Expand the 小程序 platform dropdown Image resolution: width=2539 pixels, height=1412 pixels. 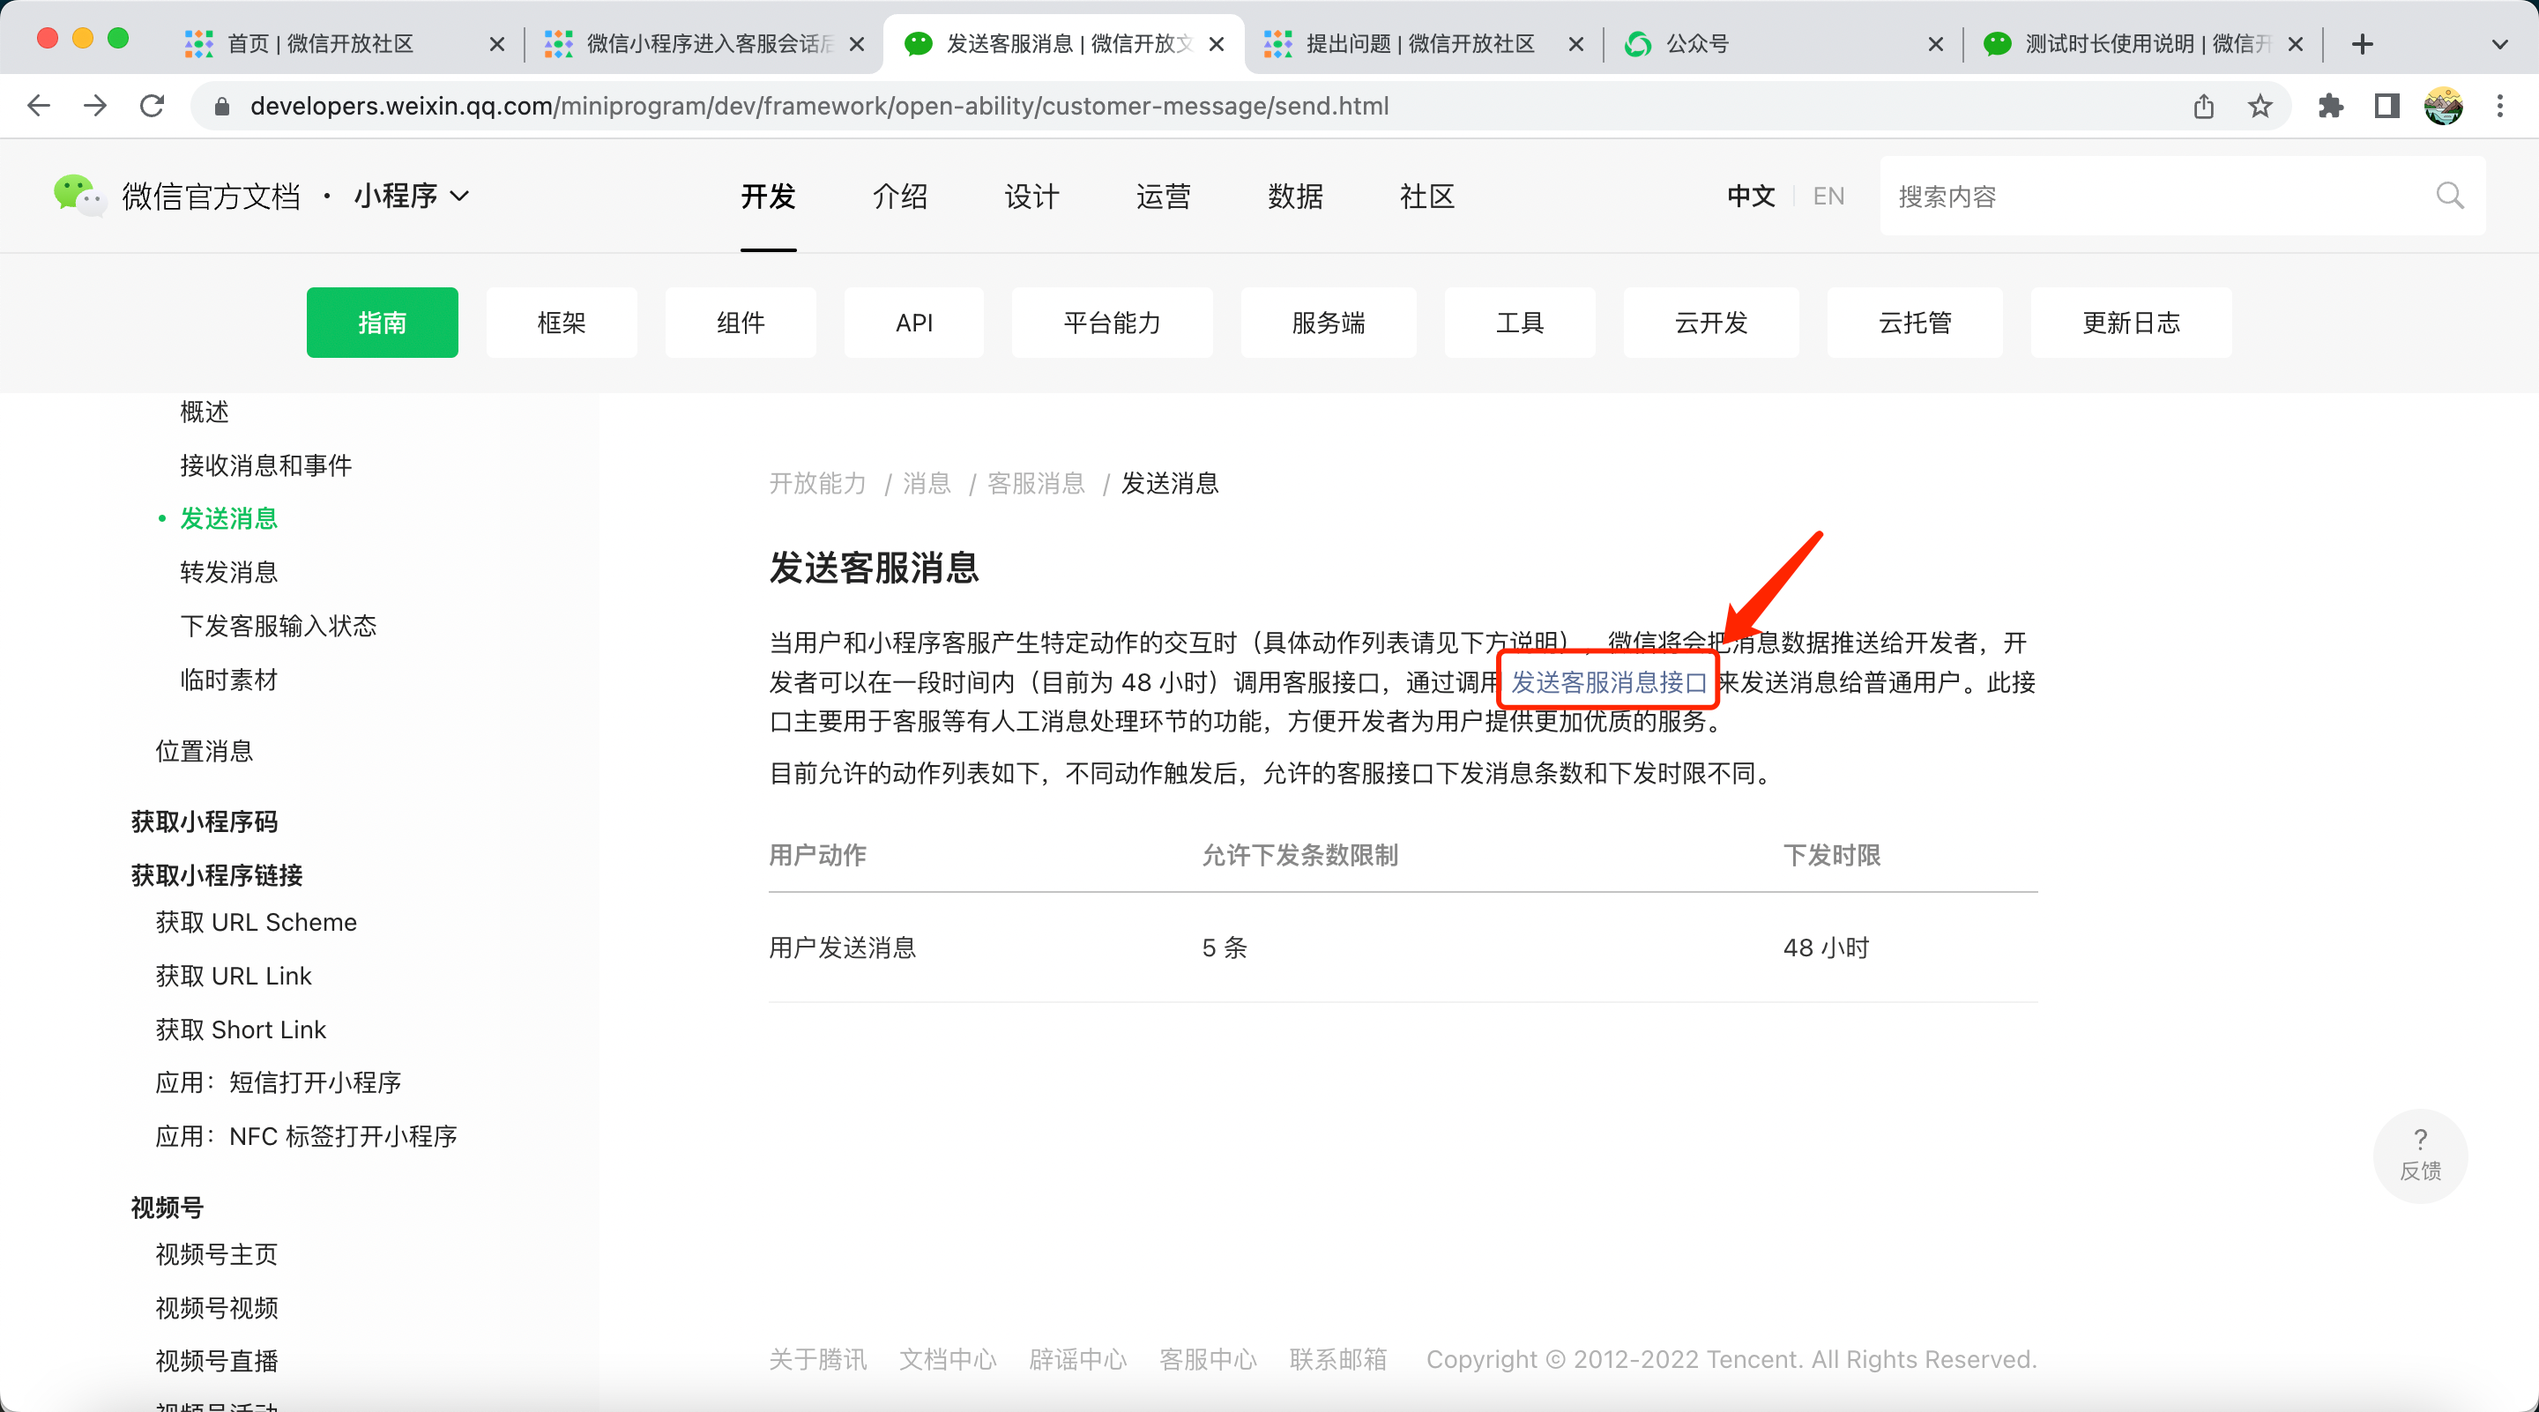point(411,196)
